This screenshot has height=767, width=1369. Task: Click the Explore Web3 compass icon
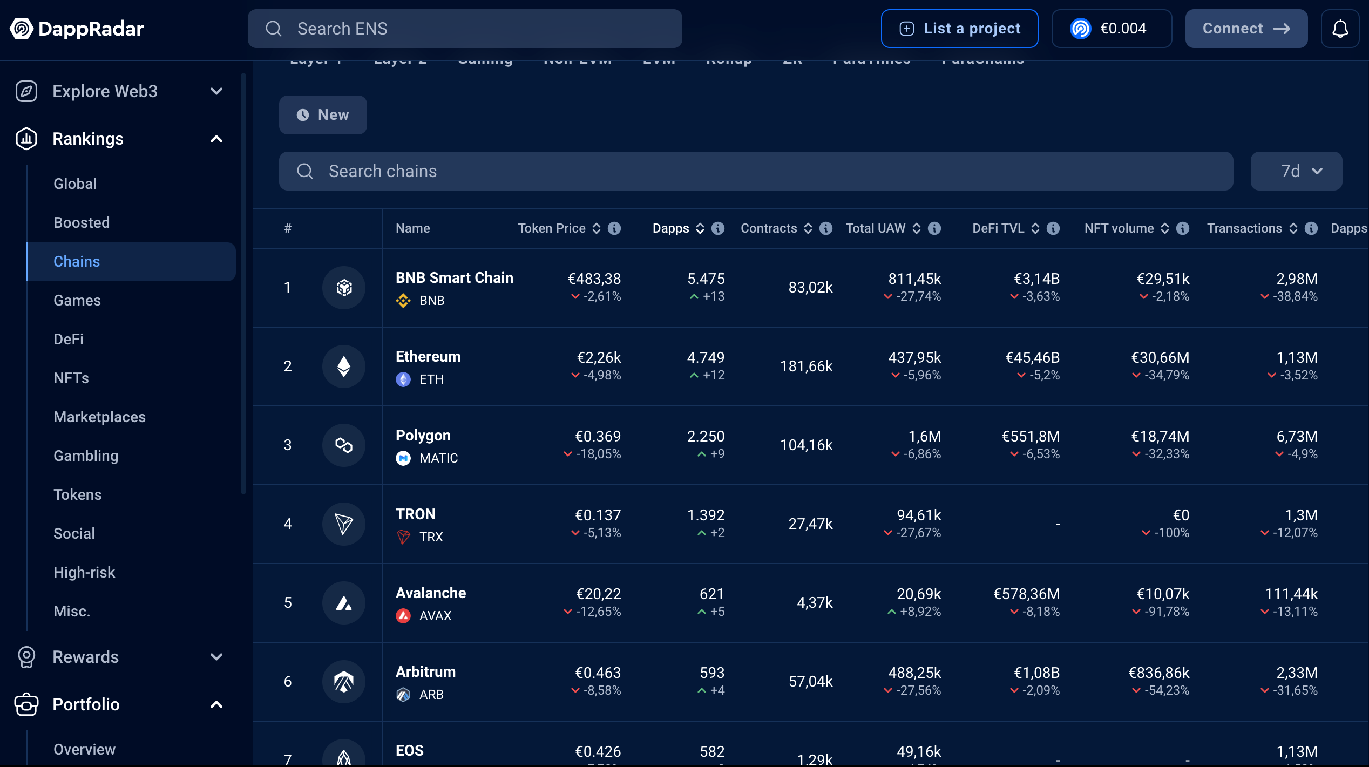26,91
